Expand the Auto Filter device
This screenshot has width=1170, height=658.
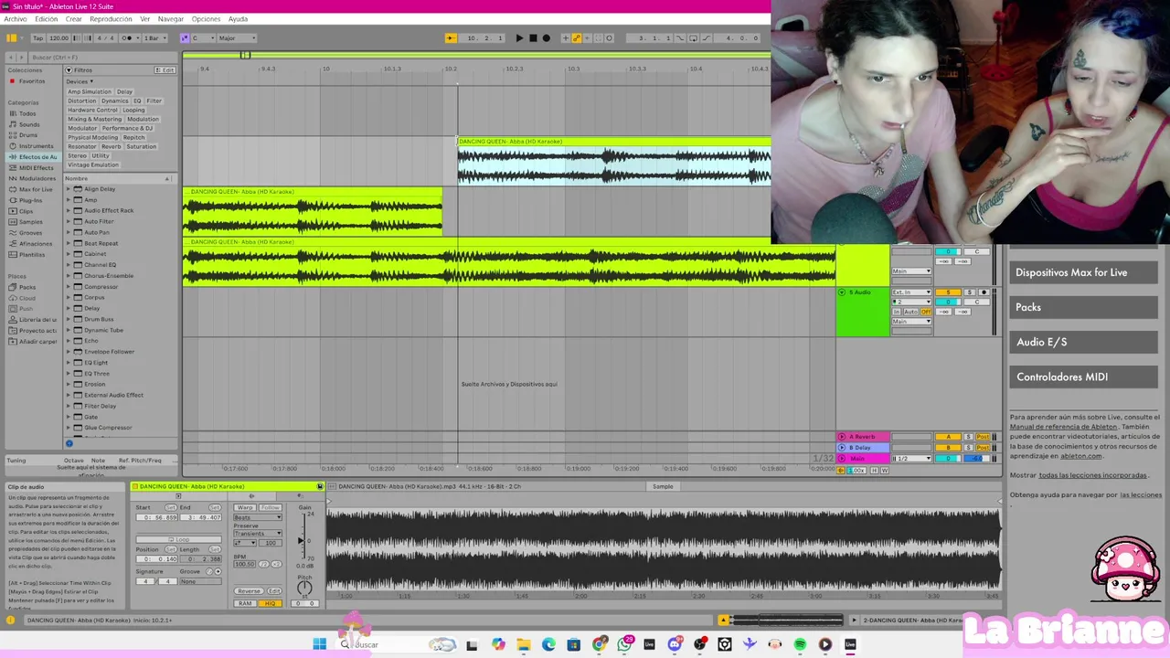(68, 221)
